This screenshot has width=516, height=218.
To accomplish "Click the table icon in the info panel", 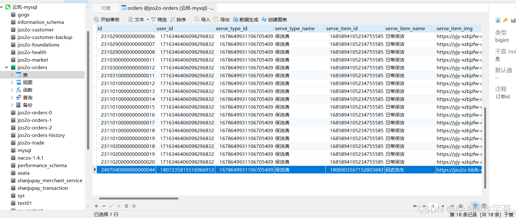I will click(498, 20).
